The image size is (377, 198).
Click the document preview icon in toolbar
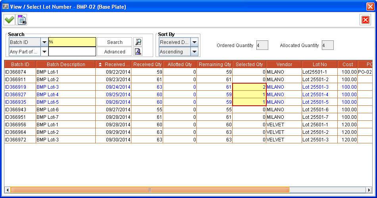coord(22,19)
